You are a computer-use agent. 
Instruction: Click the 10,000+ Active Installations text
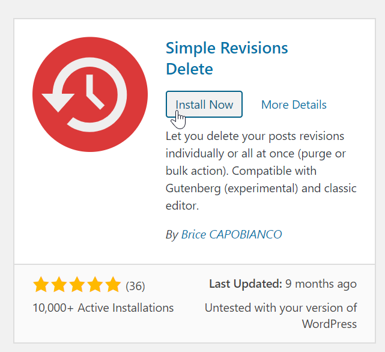(x=103, y=308)
